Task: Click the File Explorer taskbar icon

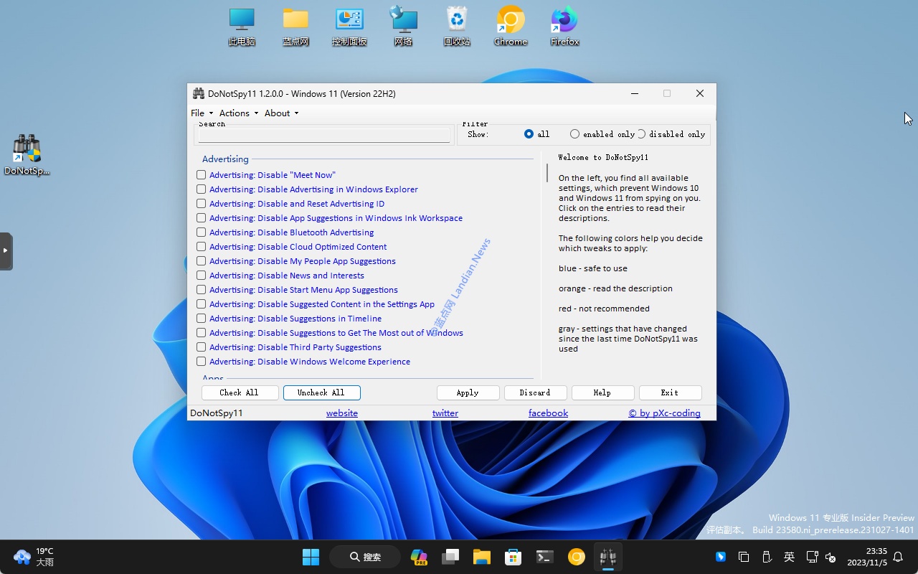Action: (481, 557)
